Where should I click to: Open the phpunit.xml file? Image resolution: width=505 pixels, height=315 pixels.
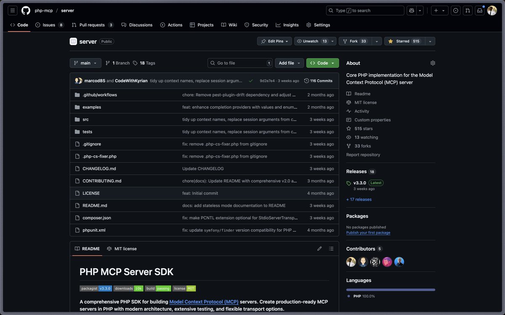(94, 230)
